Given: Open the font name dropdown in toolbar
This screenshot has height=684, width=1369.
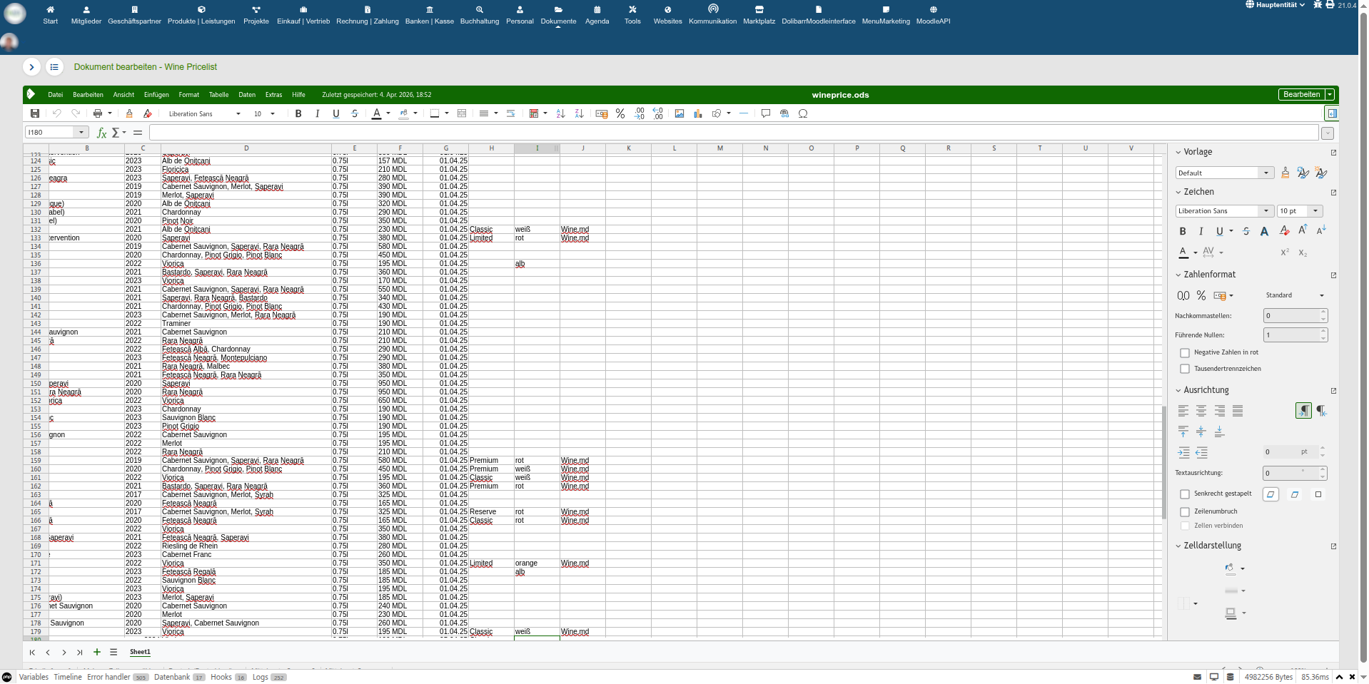Looking at the screenshot, I should (238, 114).
